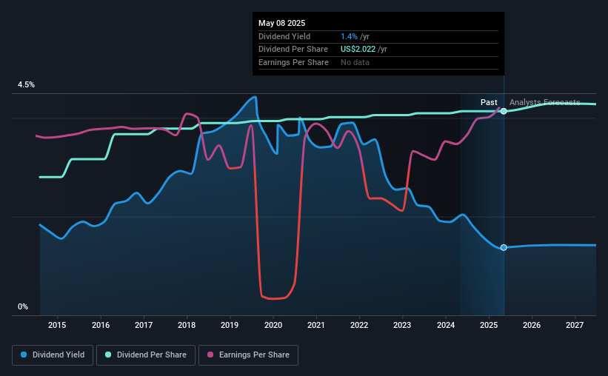Click the 2019 x-axis label

[x=230, y=325]
